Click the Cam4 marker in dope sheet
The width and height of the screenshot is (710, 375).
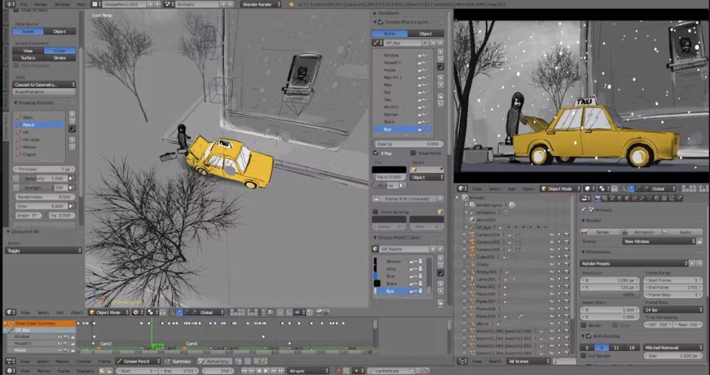192,344
